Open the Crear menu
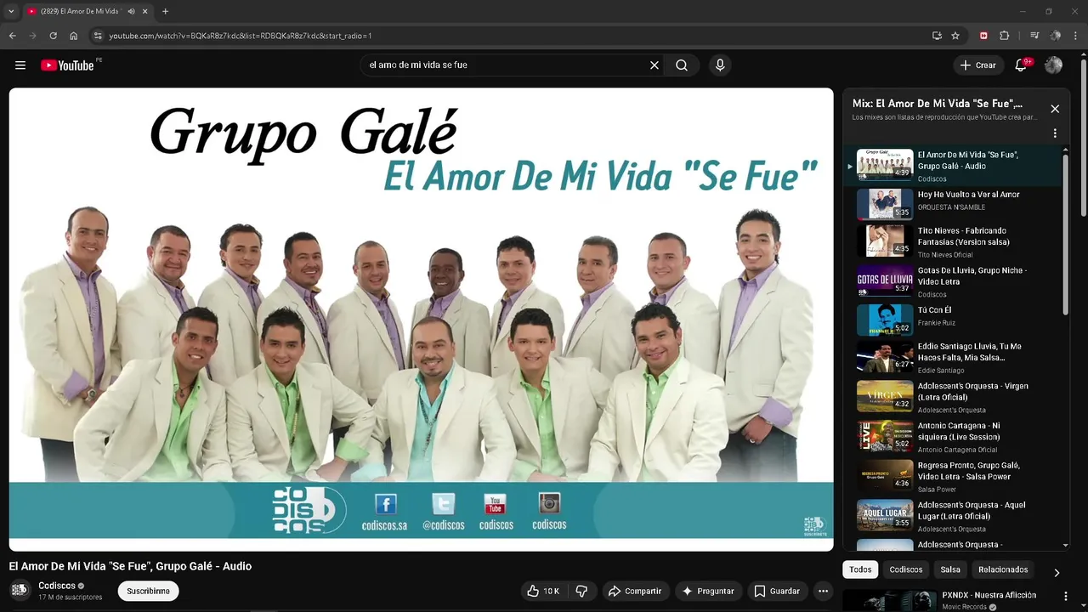Screen dimensions: 1088x612 pos(977,65)
